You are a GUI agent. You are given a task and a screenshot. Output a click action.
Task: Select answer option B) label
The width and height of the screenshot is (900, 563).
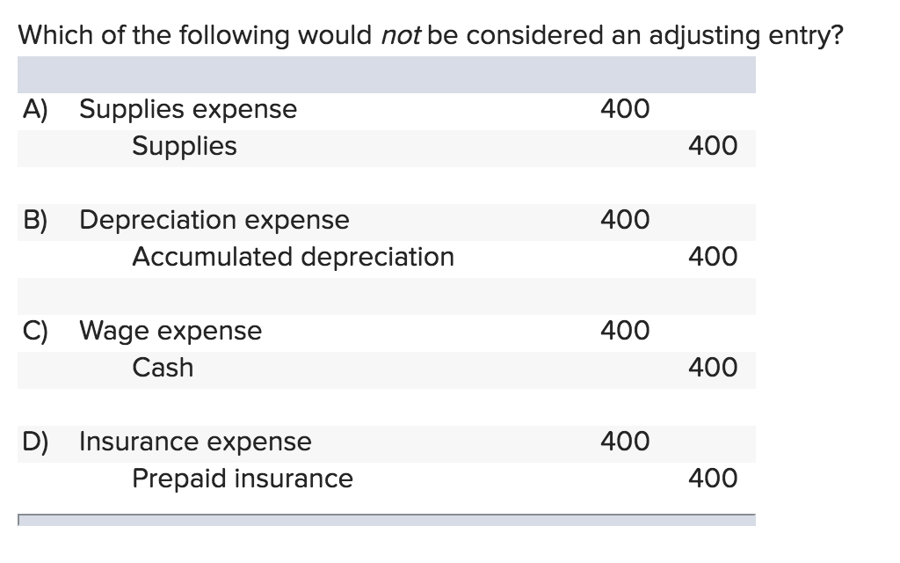click(35, 220)
